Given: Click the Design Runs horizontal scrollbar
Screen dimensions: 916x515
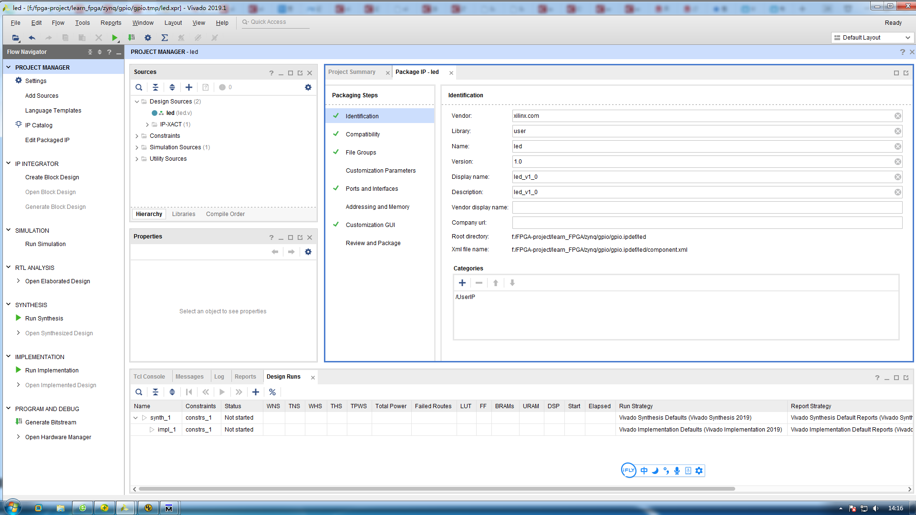Looking at the screenshot, I should point(437,489).
